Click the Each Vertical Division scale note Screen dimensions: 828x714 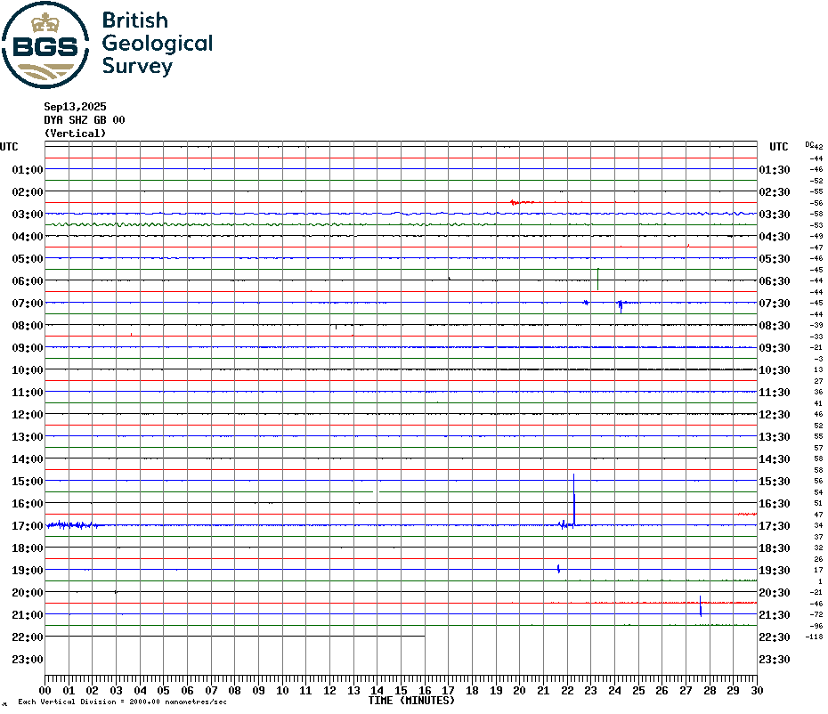click(x=123, y=702)
